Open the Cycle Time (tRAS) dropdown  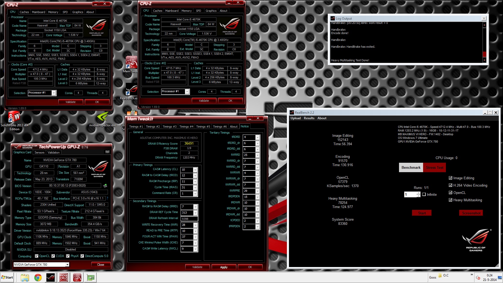(x=195, y=188)
